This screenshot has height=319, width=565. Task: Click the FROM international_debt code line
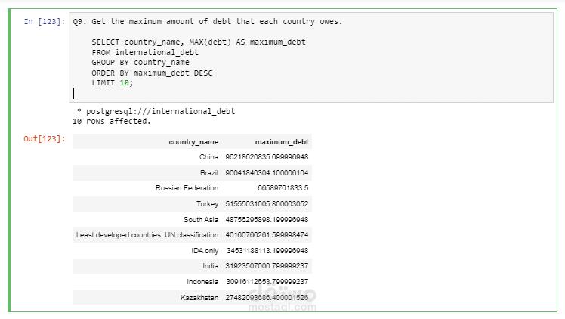(x=145, y=52)
